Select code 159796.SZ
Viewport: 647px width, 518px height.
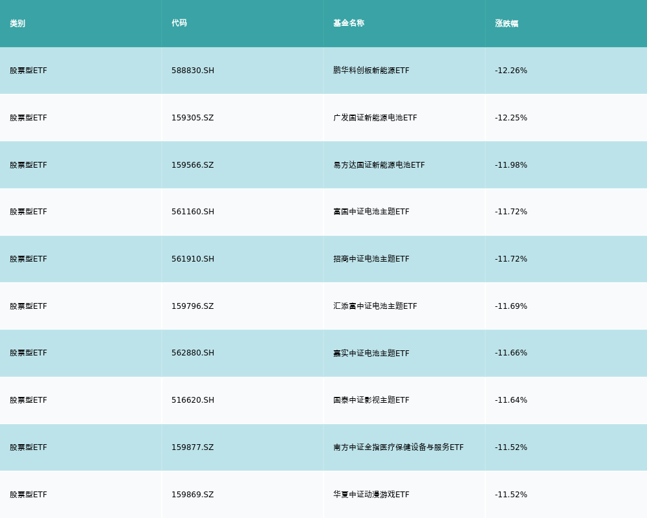click(193, 306)
